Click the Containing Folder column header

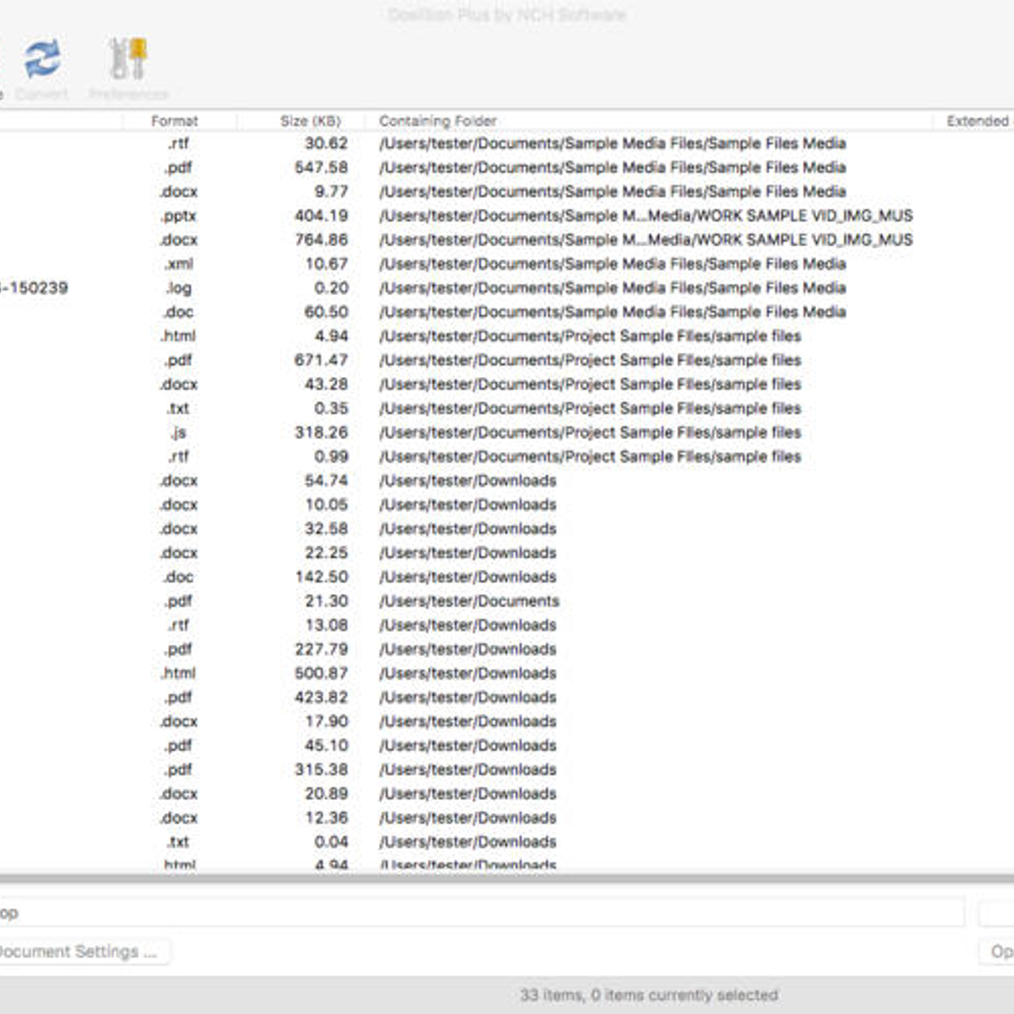pyautogui.click(x=438, y=121)
